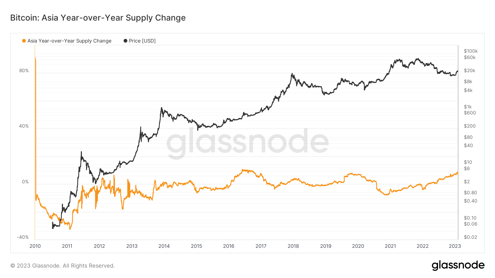Click the $0.02 price axis label

[x=471, y=237]
